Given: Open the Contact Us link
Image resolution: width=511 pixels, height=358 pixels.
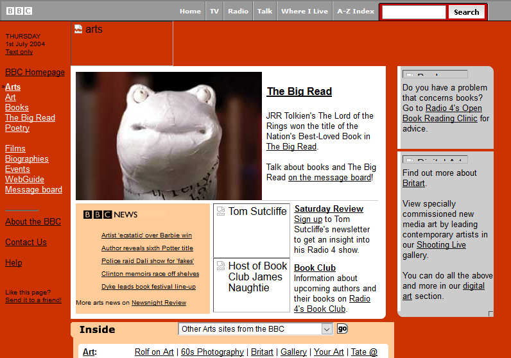Looking at the screenshot, I should 26,243.
